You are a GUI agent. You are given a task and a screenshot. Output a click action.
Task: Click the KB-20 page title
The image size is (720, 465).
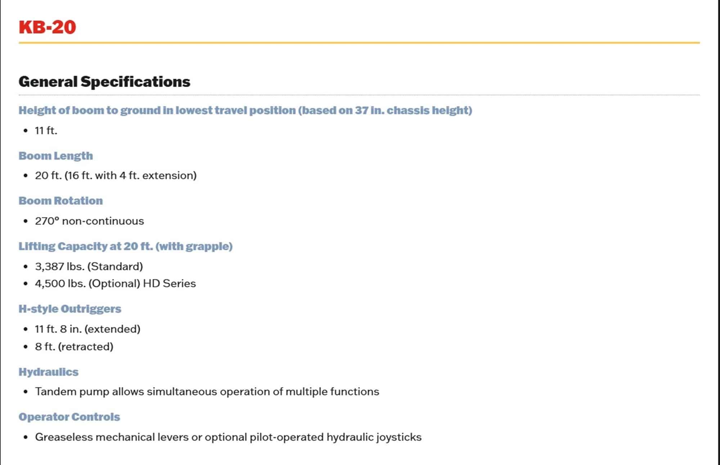pos(47,27)
